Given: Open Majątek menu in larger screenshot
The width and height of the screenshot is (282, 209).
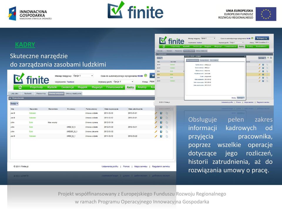Looking at the screenshot, I should [83, 87].
